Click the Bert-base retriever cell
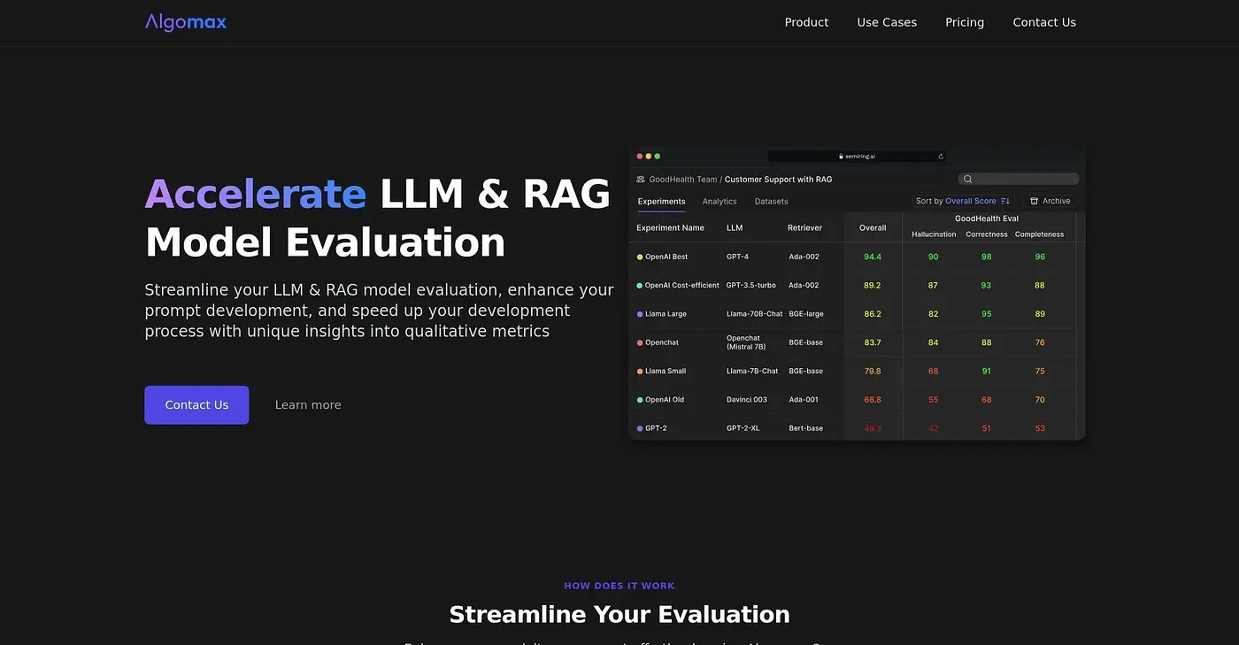1239x645 pixels. [x=806, y=428]
